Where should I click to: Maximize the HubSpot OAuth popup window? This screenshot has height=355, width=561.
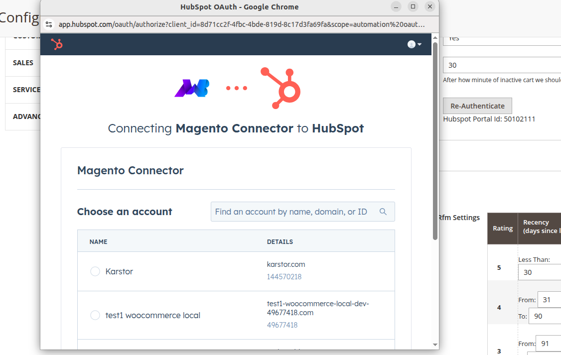point(413,7)
